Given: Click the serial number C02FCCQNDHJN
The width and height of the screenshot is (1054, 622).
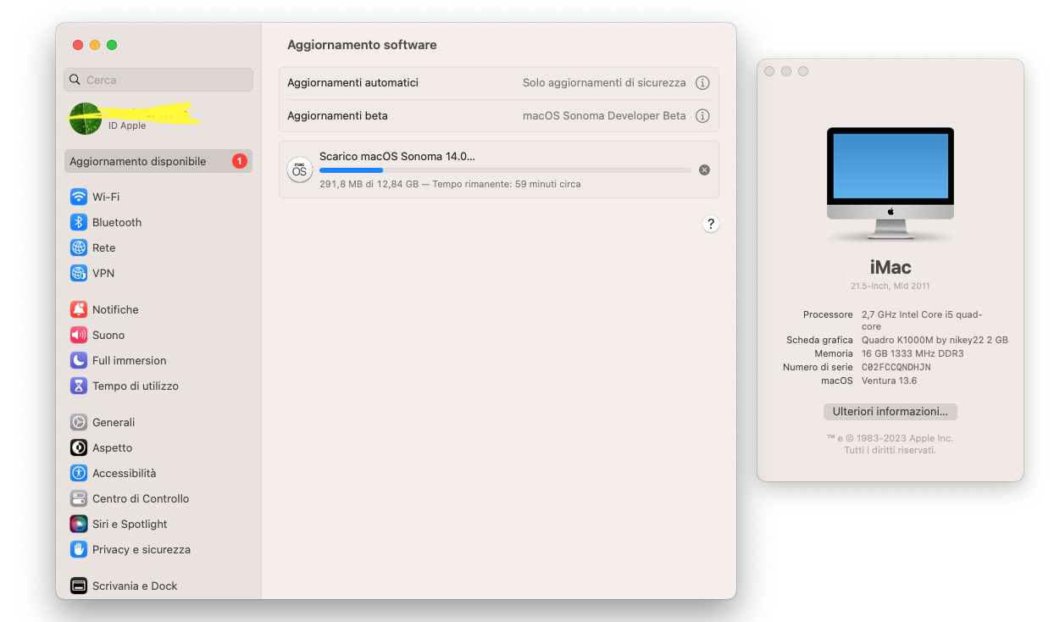Looking at the screenshot, I should tap(896, 367).
